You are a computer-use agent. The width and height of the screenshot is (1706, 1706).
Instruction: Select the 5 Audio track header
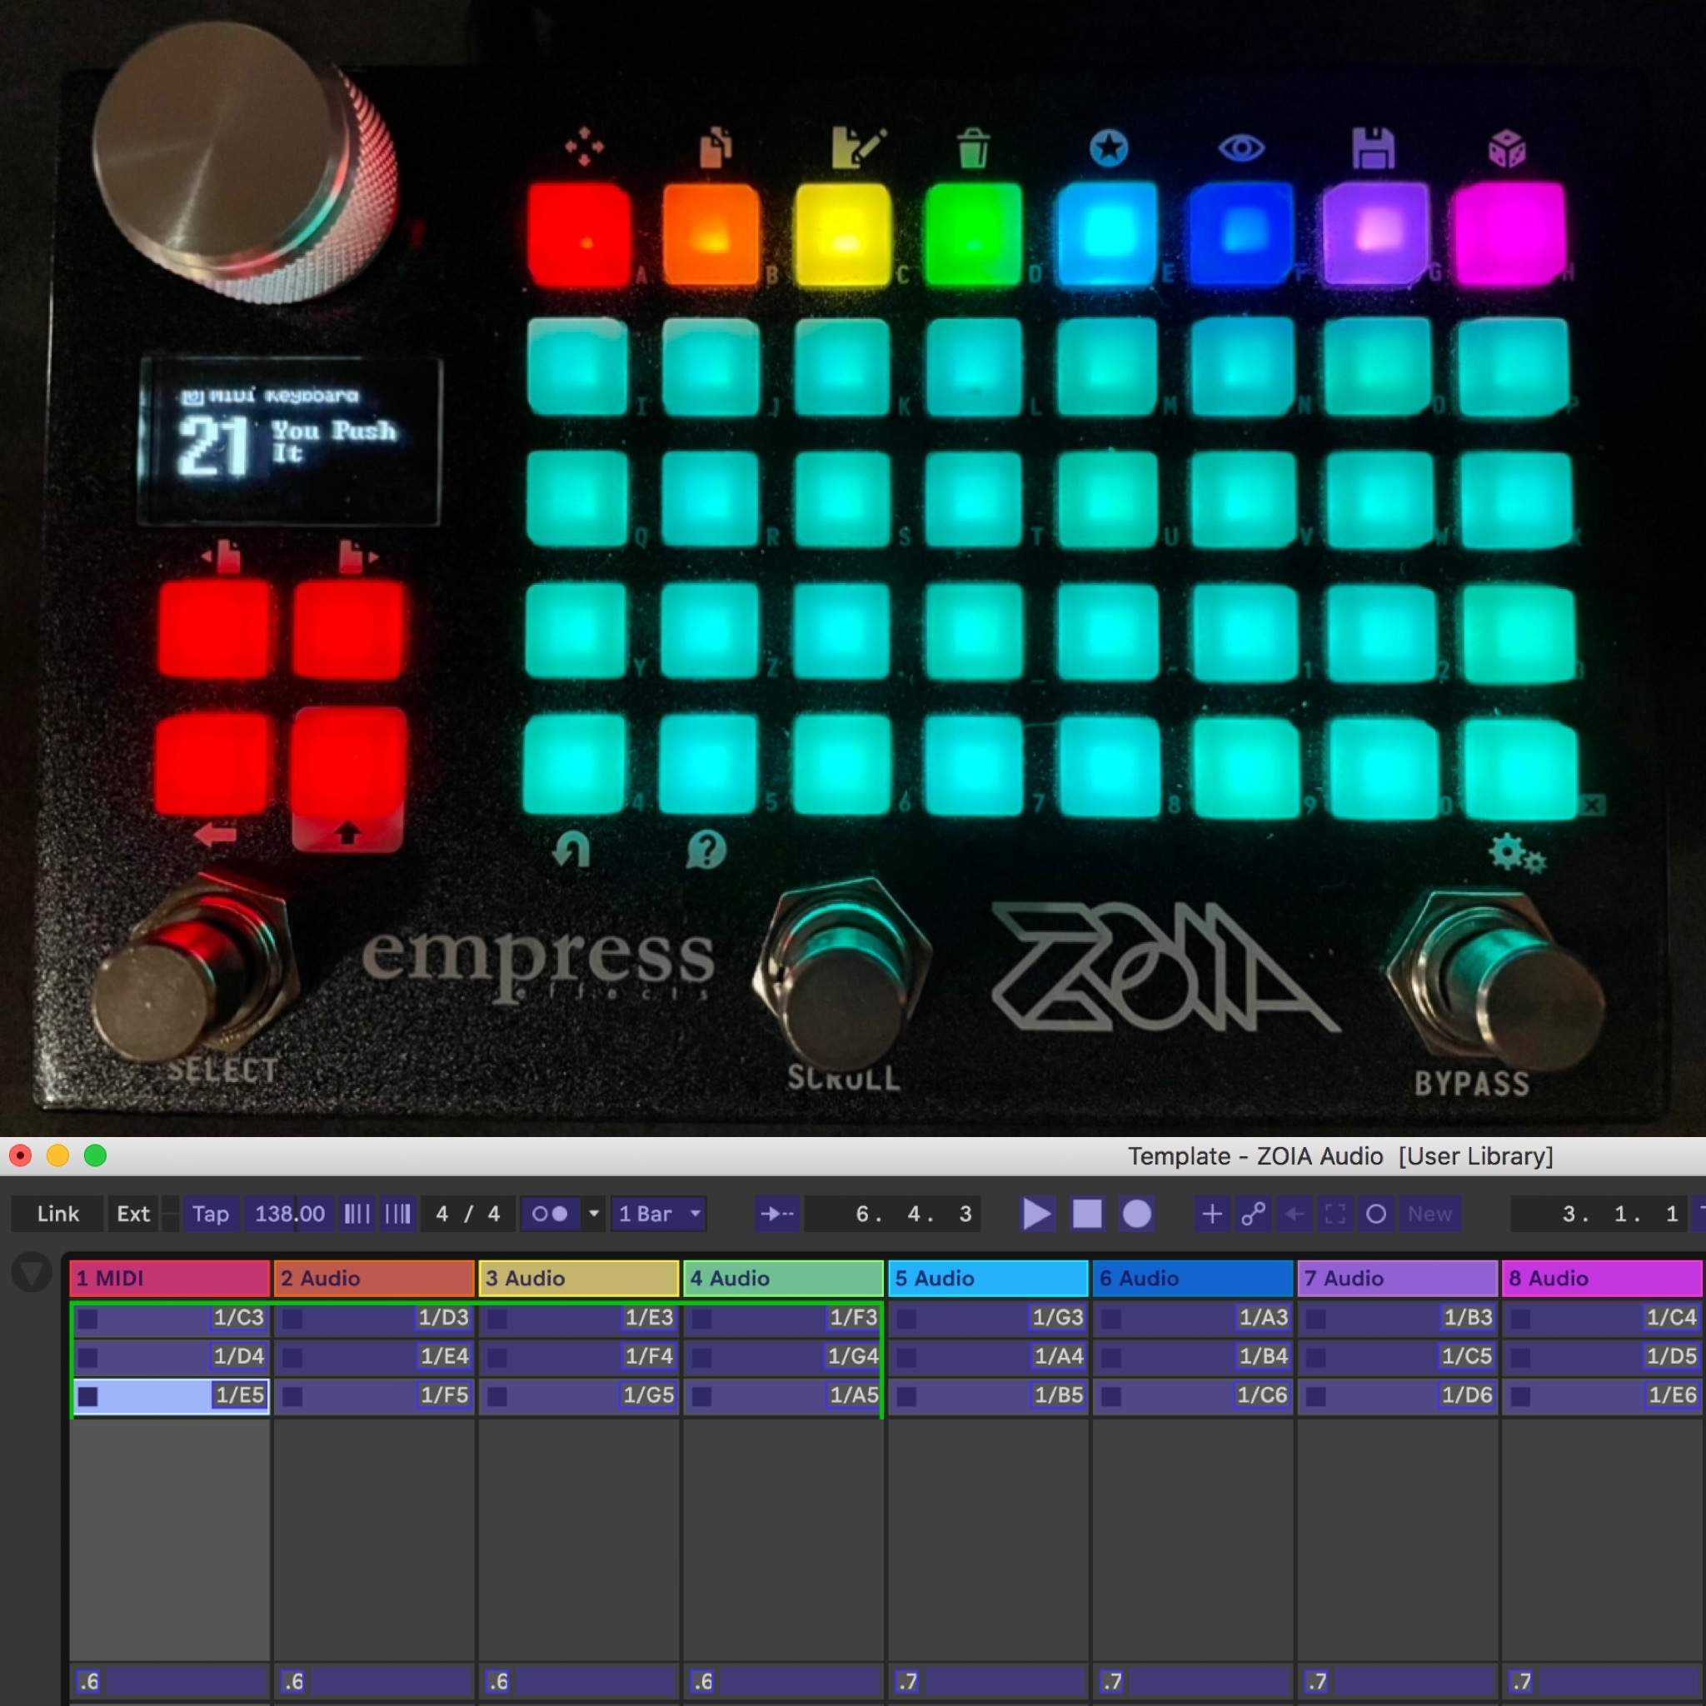989,1278
